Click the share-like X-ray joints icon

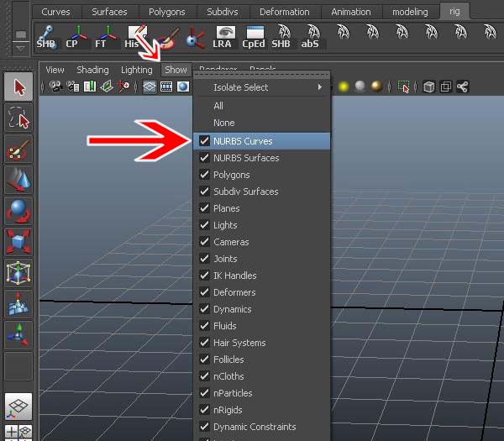coord(462,87)
